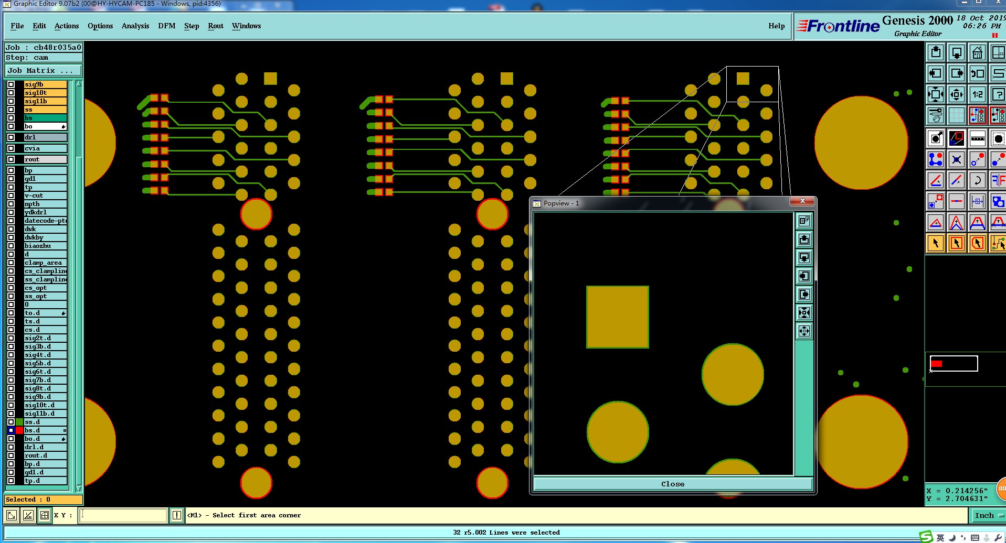Click the Popview zoom in icon
Screen dimensions: 1006x543
pyautogui.click(x=804, y=313)
